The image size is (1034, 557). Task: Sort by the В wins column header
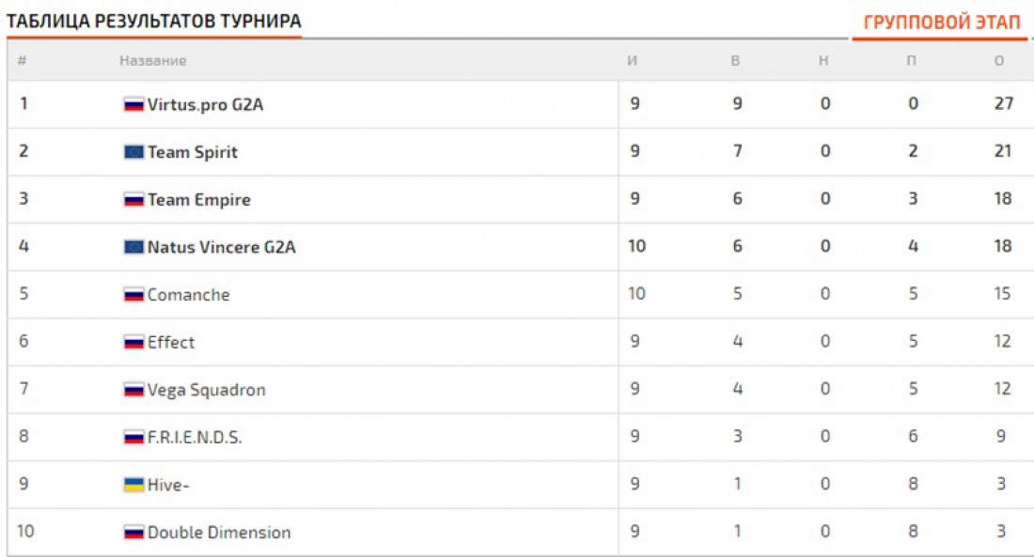click(x=735, y=61)
